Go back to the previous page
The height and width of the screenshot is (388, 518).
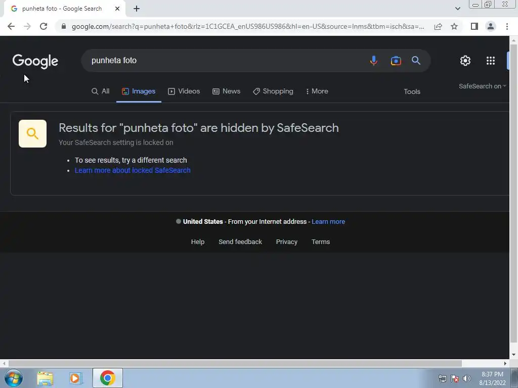point(11,26)
